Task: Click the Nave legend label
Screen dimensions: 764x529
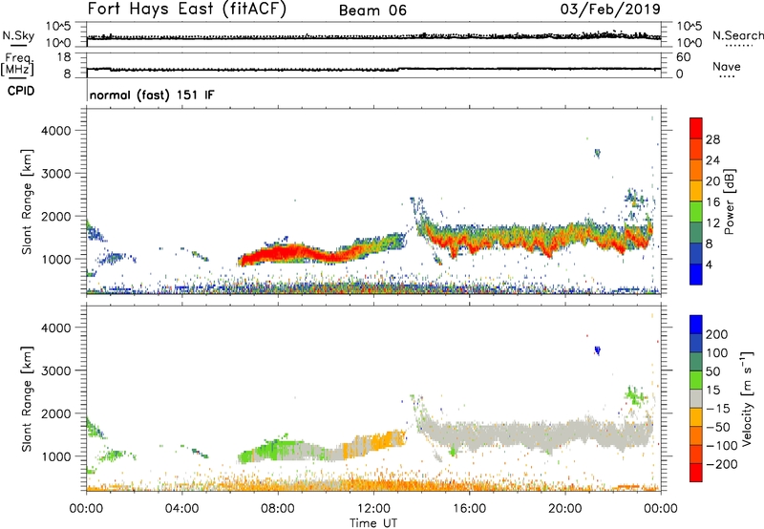Action: click(727, 67)
